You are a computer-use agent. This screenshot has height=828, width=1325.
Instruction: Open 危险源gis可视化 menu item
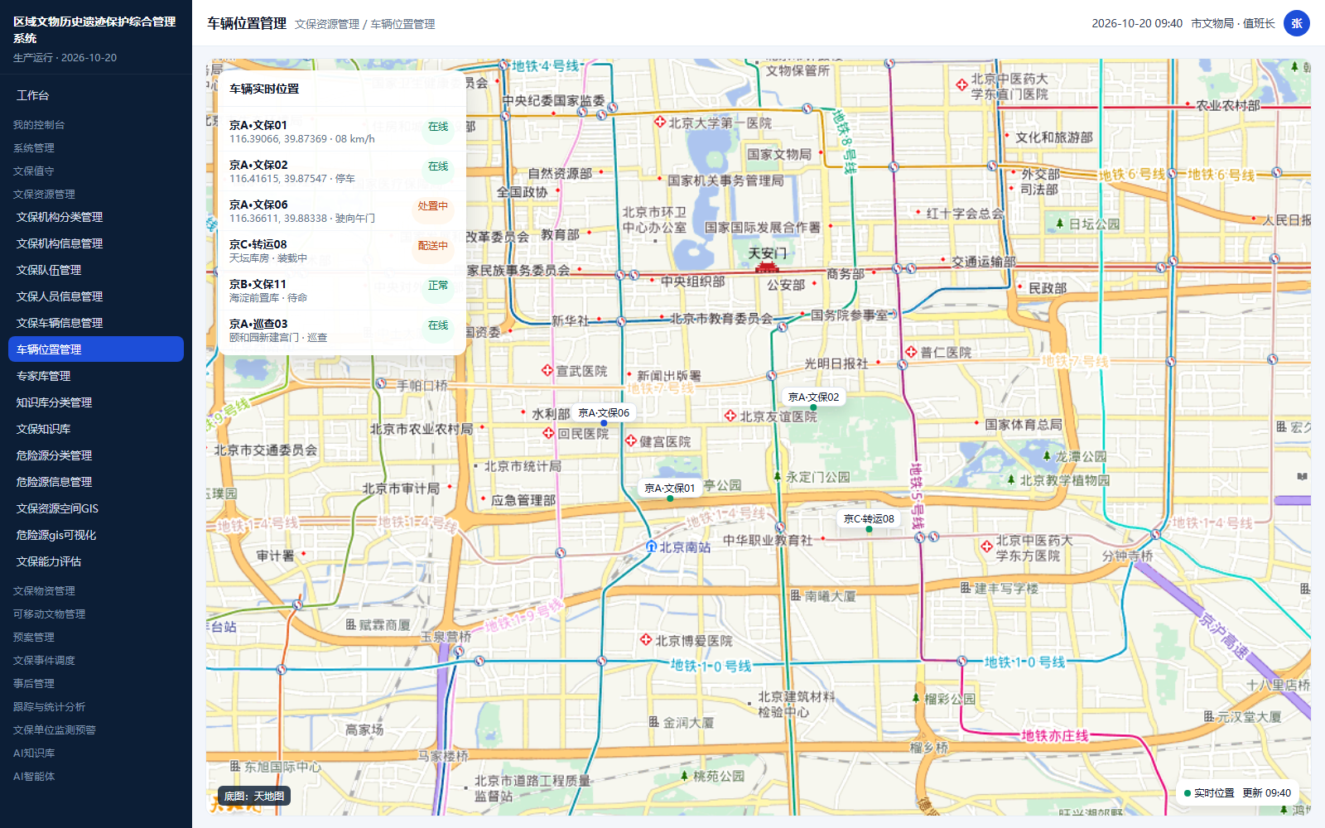[96, 535]
